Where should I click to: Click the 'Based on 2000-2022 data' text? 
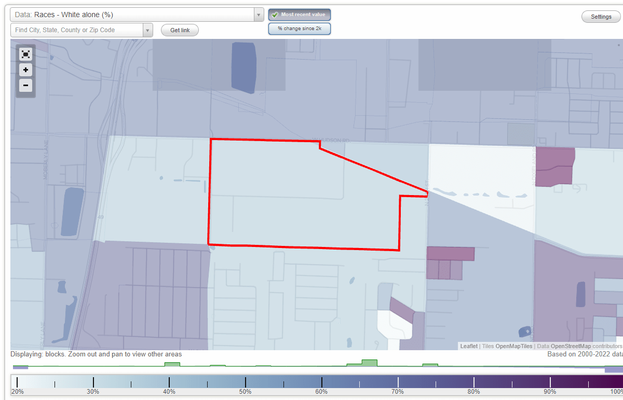tap(584, 354)
